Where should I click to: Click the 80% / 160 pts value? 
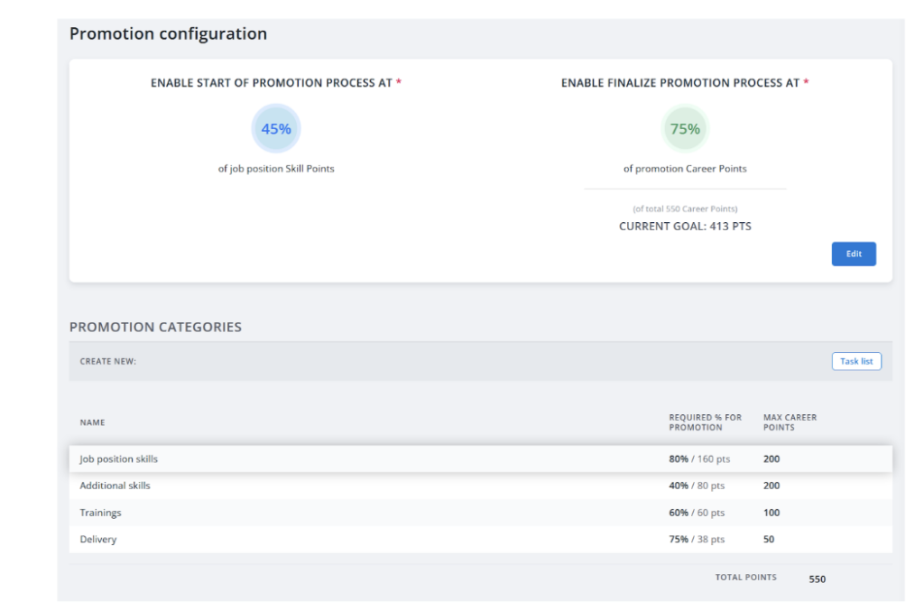[x=699, y=459]
